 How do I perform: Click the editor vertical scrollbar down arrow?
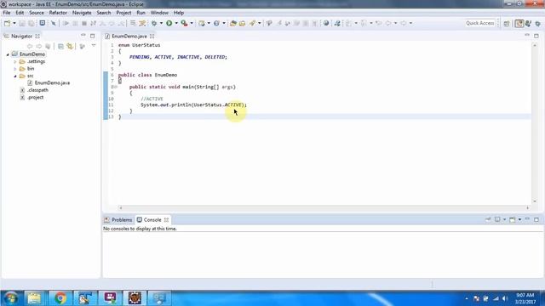point(535,201)
